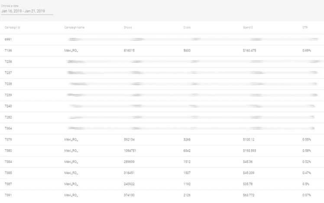Image resolution: width=324 pixels, height=203 pixels.
Task: Click the Clicks column header
Action: [187, 27]
